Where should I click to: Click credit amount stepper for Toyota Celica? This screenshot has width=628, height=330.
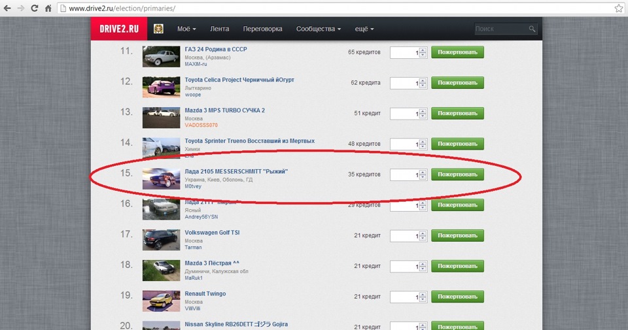pos(423,83)
